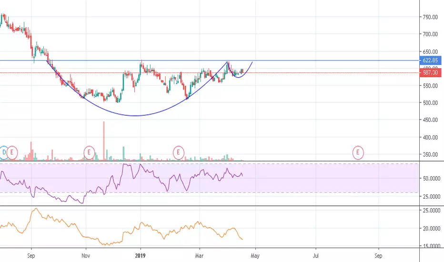Click the Jul label on time axis
The image size is (444, 262).
(x=316, y=256)
